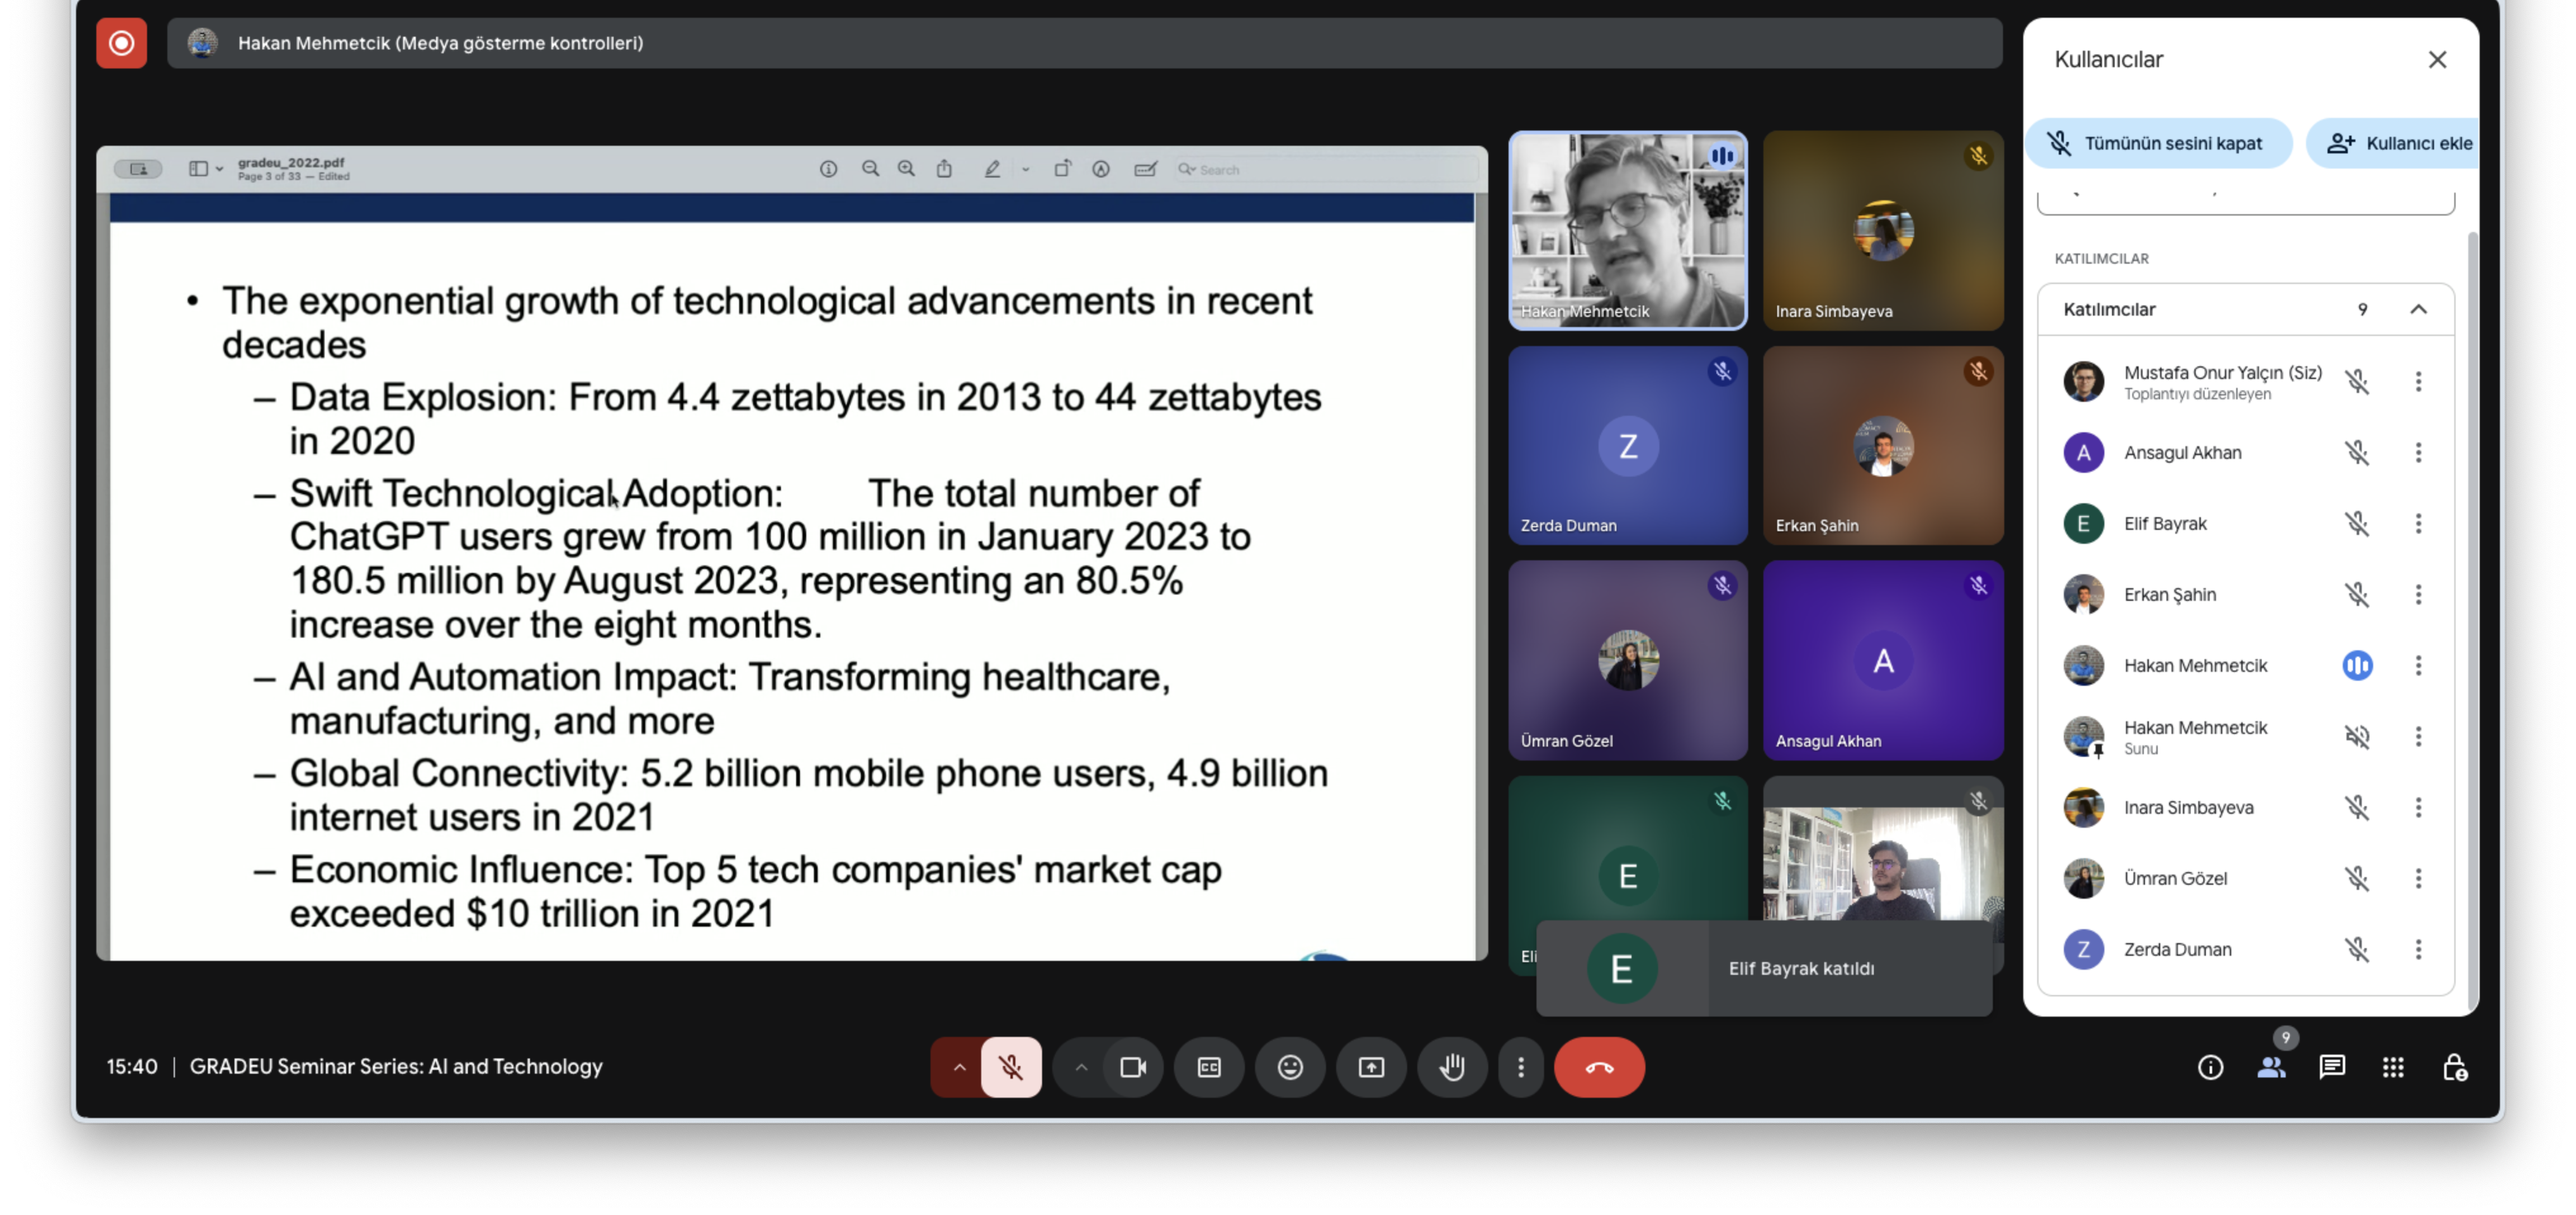The image size is (2576, 1215).
Task: Click the raise hand icon
Action: tap(1452, 1067)
